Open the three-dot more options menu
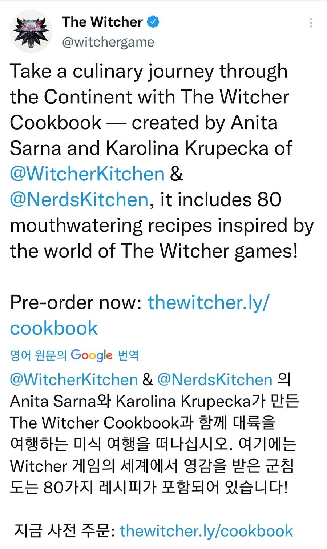 pos(311,23)
